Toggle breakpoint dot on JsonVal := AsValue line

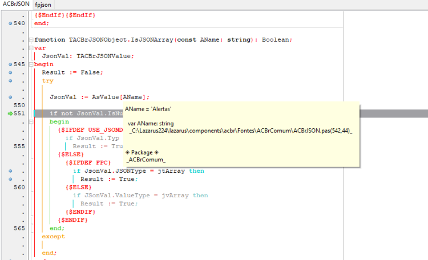coord(10,97)
